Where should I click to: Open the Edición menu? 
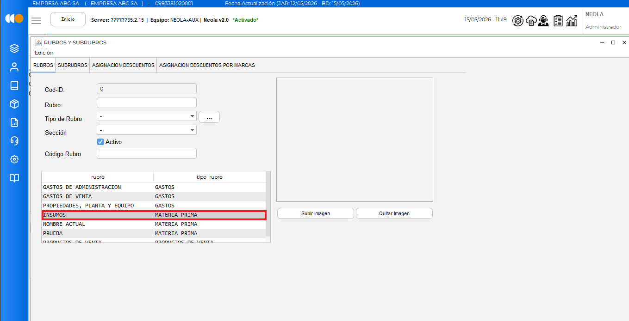(x=44, y=53)
